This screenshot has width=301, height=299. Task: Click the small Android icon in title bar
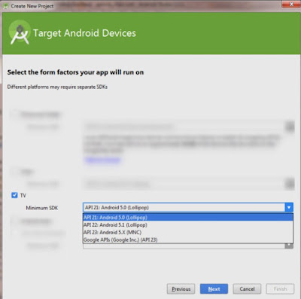[5, 6]
